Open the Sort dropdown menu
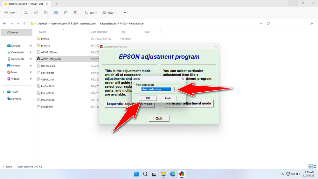The image size is (318, 179). click(x=91, y=13)
